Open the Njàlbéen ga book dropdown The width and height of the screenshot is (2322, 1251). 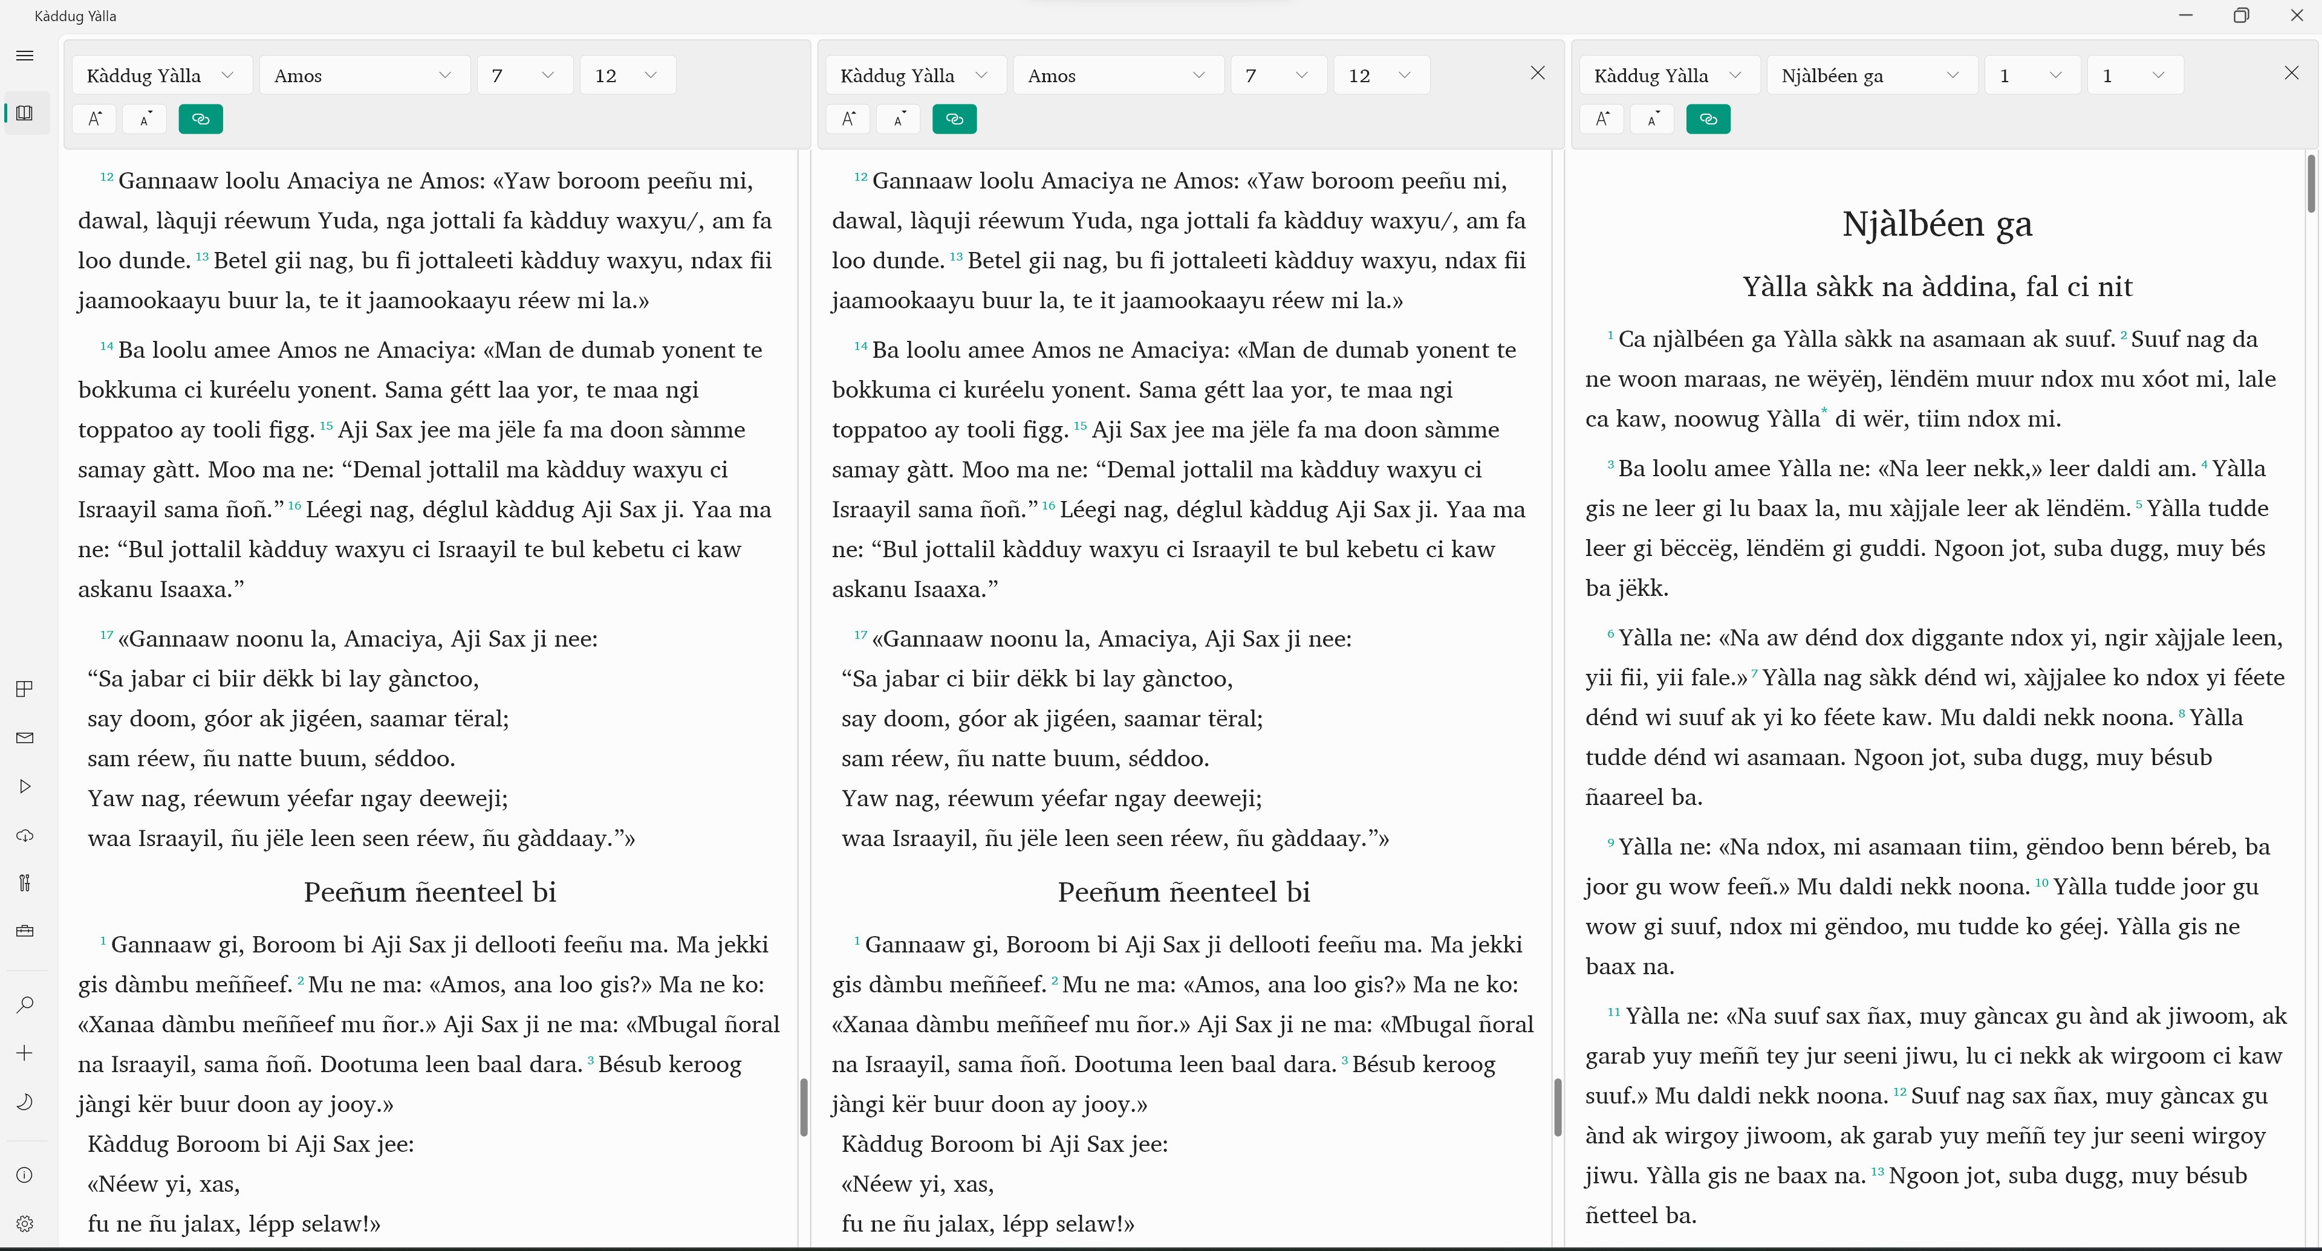1872,76
